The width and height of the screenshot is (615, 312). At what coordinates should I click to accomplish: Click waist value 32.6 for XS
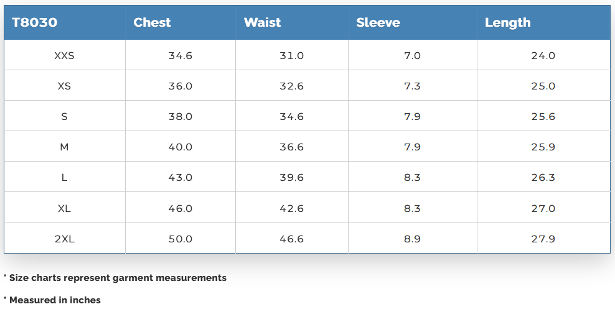point(291,86)
